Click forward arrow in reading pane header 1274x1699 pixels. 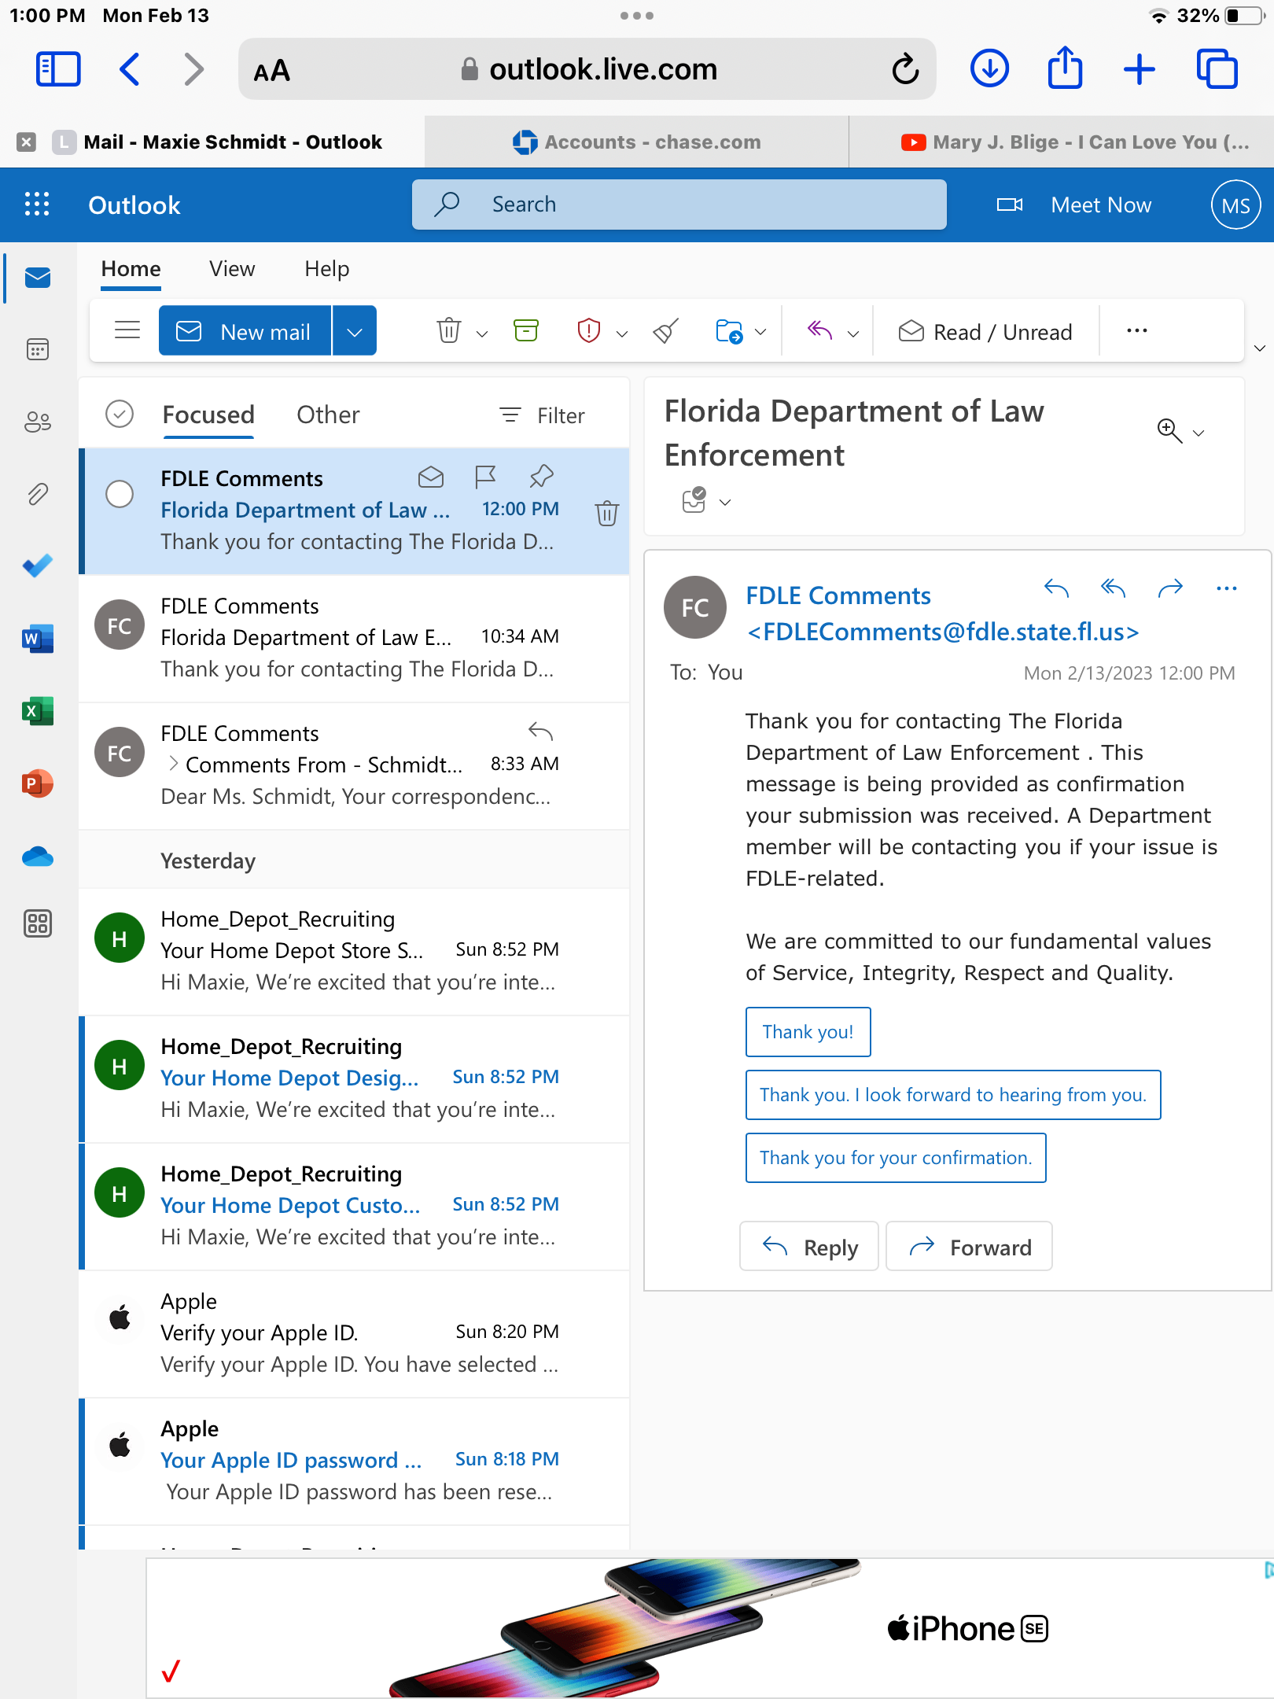click(x=1170, y=588)
